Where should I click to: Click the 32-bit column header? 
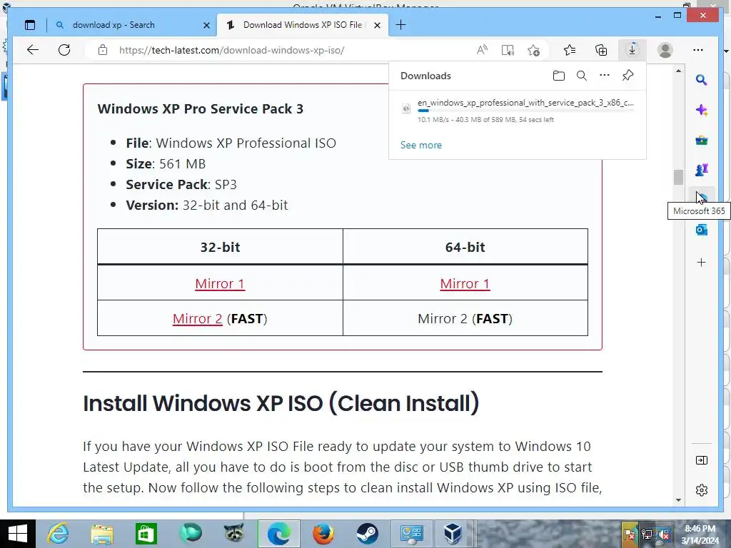pos(220,247)
